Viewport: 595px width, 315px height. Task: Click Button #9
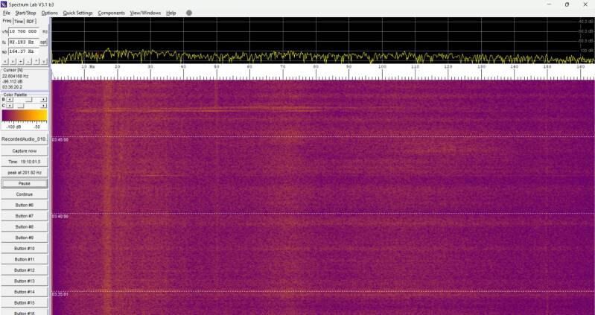click(25, 238)
